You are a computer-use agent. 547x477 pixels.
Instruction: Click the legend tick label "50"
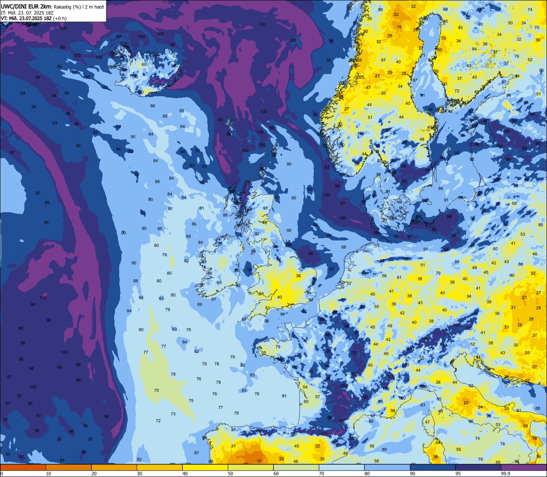tap(230, 474)
